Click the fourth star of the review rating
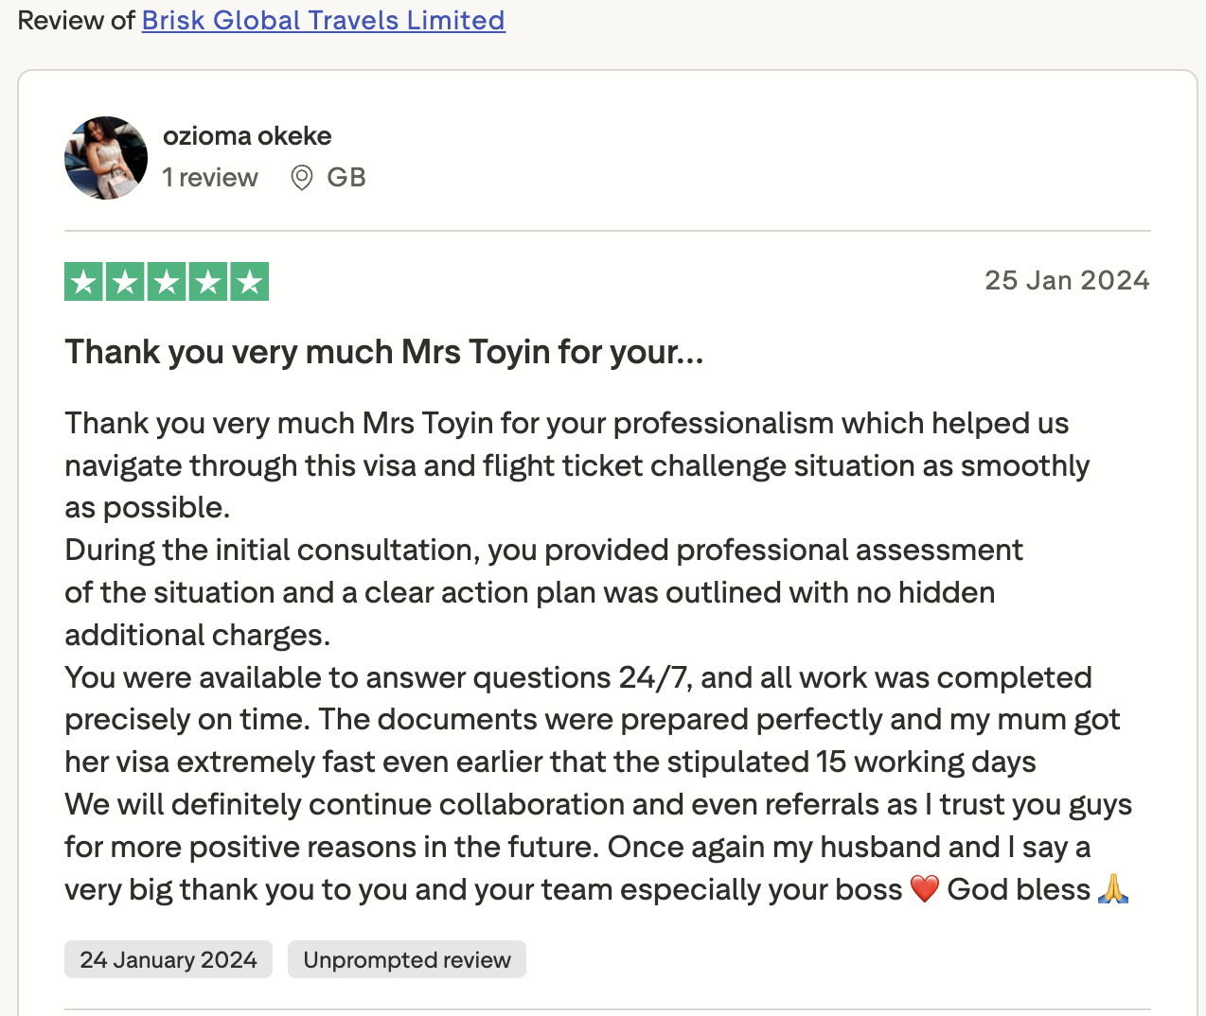The image size is (1206, 1016). click(207, 280)
